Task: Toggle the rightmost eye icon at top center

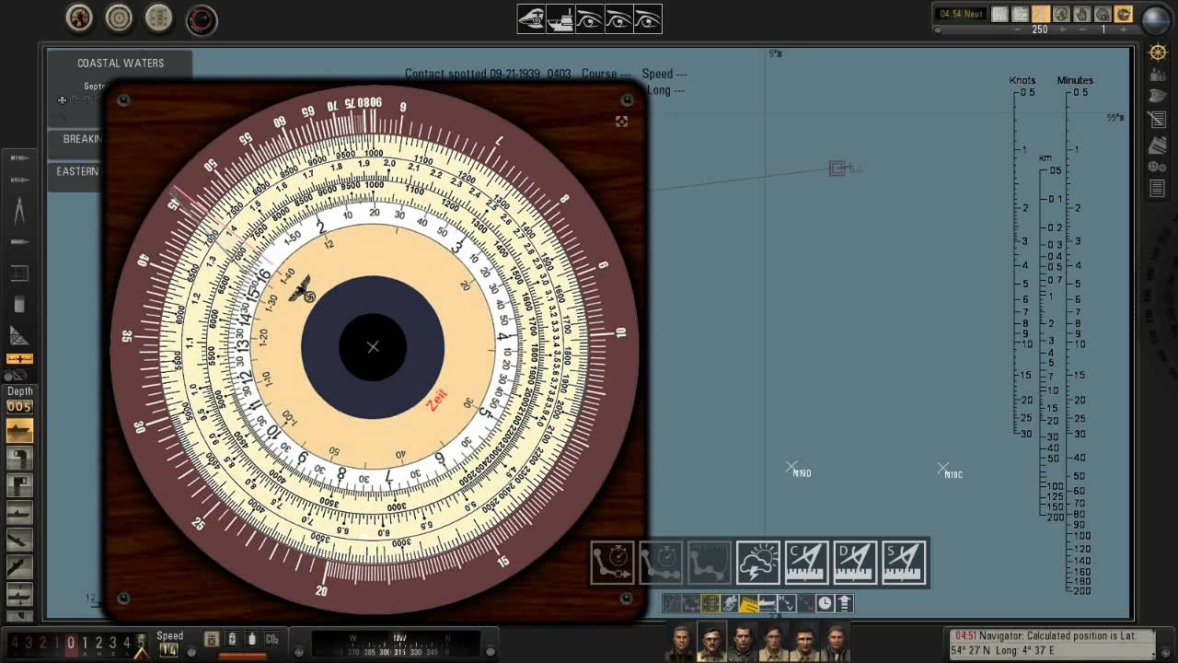Action: (x=647, y=19)
